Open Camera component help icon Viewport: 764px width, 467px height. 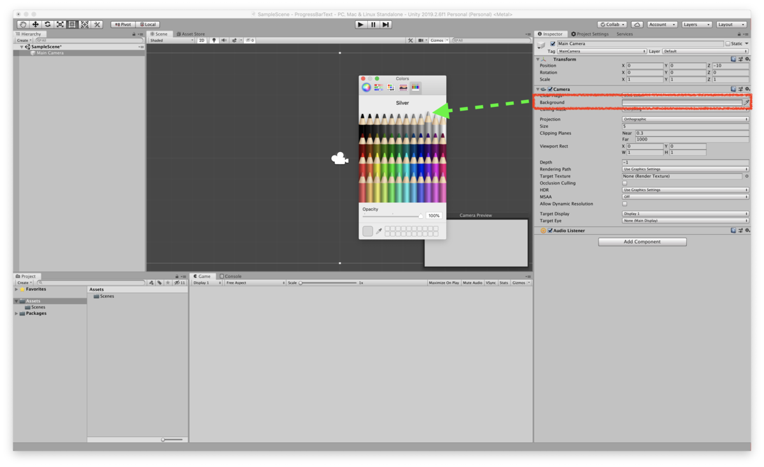pos(733,89)
